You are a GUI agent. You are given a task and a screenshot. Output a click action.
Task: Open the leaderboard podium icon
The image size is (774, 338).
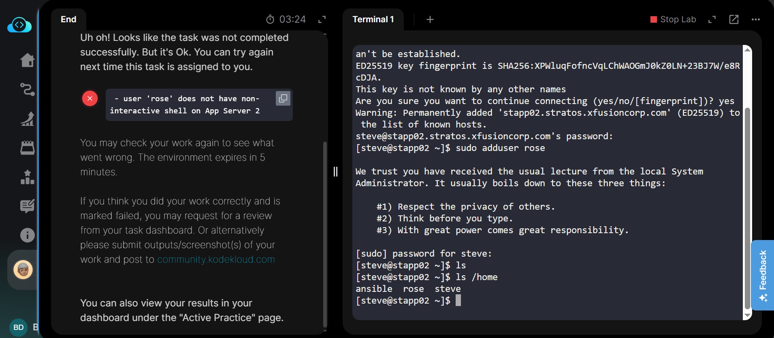[27, 177]
